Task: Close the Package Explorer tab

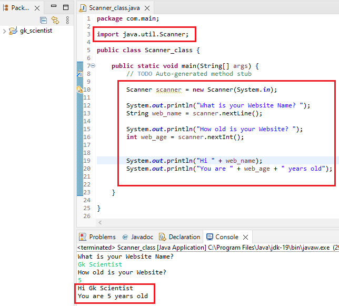Action: tap(37, 8)
